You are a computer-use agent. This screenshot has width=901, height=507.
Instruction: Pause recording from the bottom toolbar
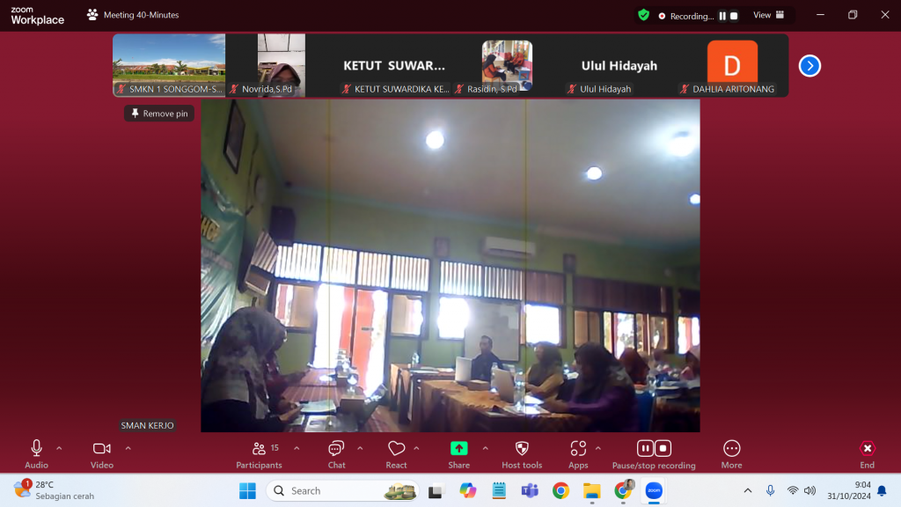[645, 448]
